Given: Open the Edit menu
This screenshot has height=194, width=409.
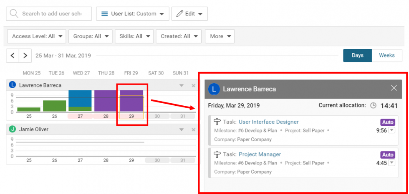Looking at the screenshot, I should [x=189, y=14].
